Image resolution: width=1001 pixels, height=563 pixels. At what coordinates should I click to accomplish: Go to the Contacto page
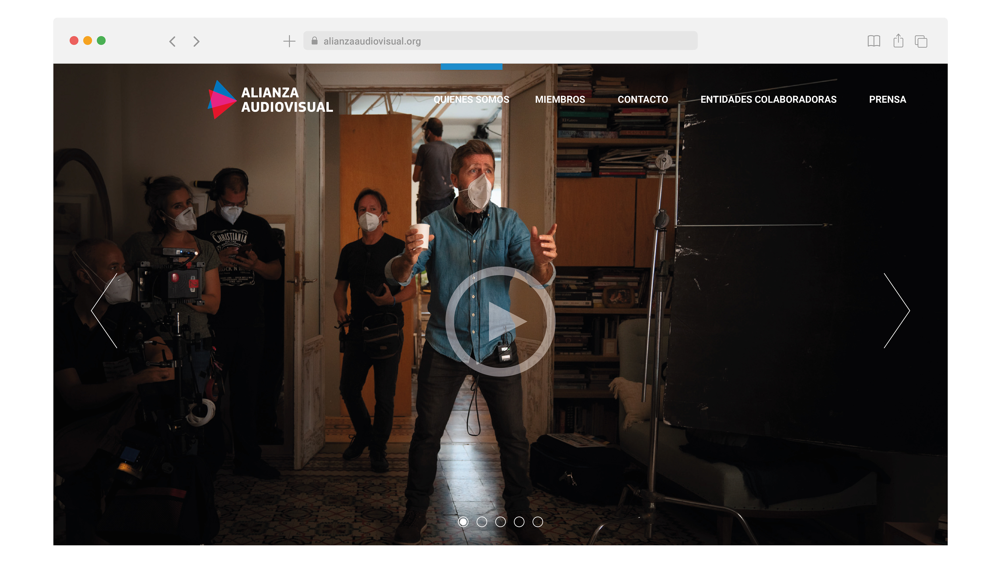pyautogui.click(x=643, y=100)
